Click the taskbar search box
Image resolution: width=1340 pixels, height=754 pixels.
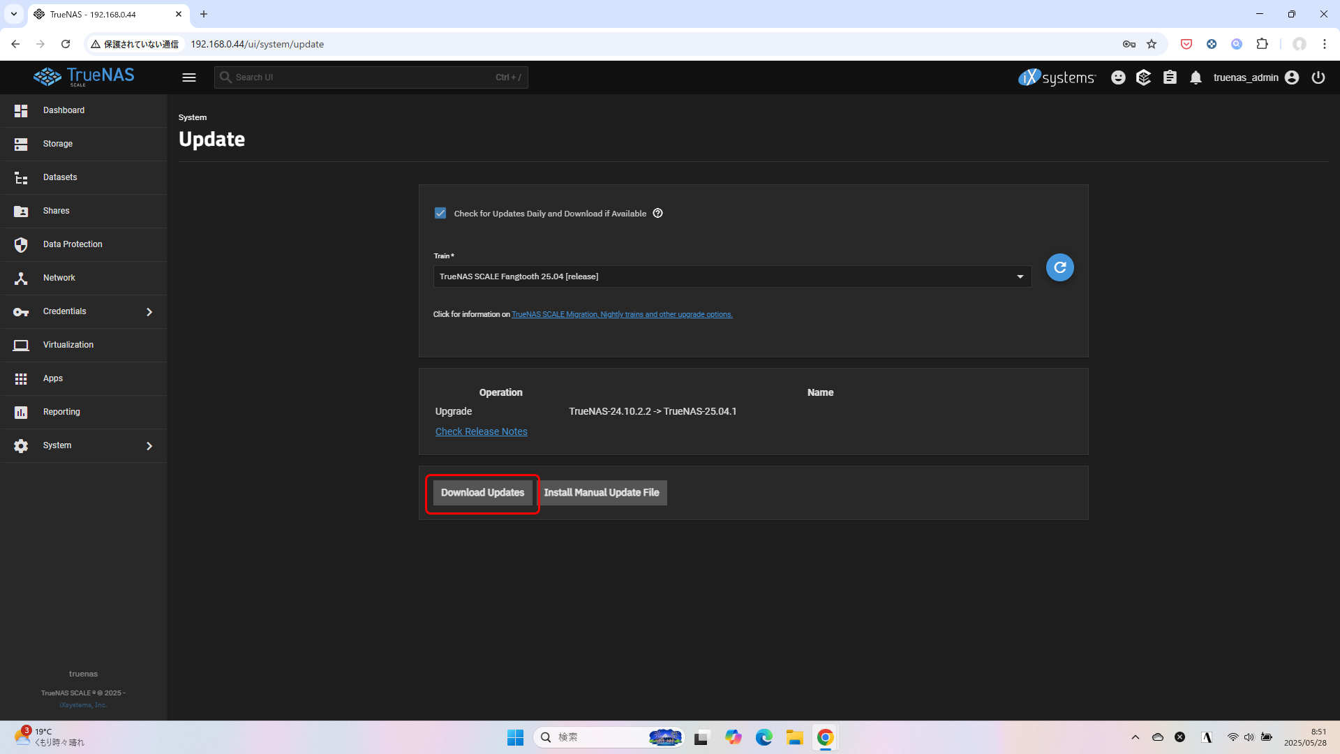coord(609,737)
